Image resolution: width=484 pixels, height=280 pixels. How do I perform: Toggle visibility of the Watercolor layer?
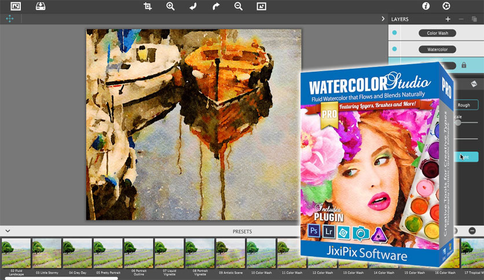(x=394, y=49)
